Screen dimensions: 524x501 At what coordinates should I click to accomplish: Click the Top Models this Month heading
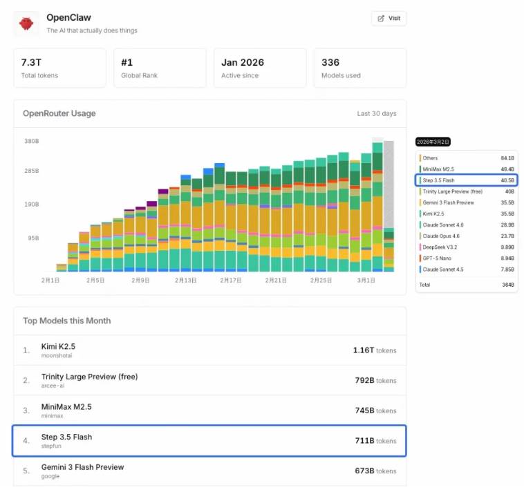tap(67, 321)
